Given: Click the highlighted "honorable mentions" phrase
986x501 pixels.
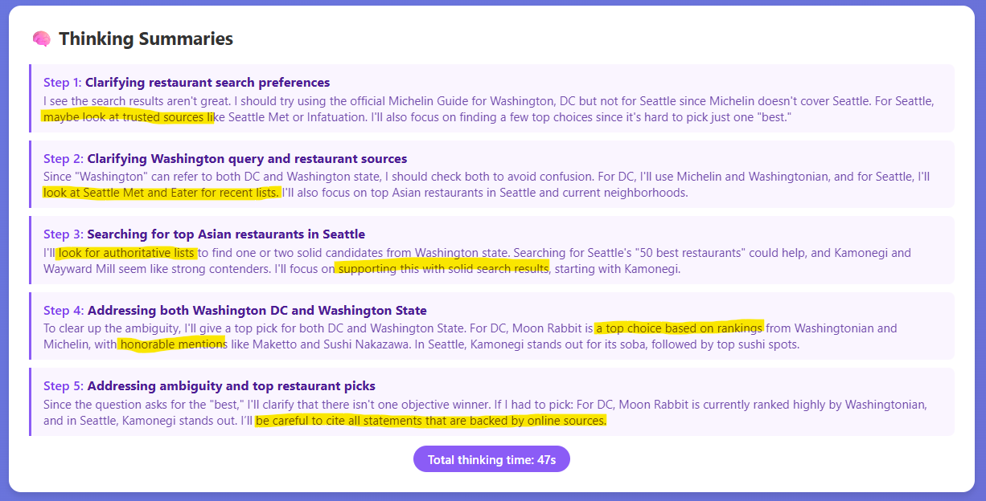Looking at the screenshot, I should click(171, 344).
